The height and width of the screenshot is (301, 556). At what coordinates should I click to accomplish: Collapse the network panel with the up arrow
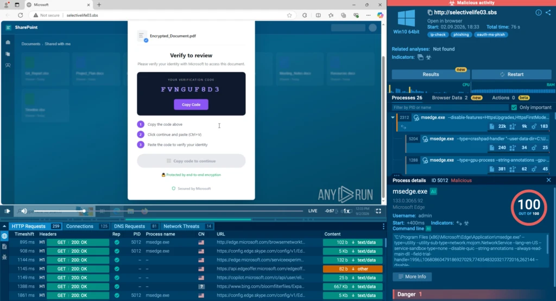[x=4, y=226]
